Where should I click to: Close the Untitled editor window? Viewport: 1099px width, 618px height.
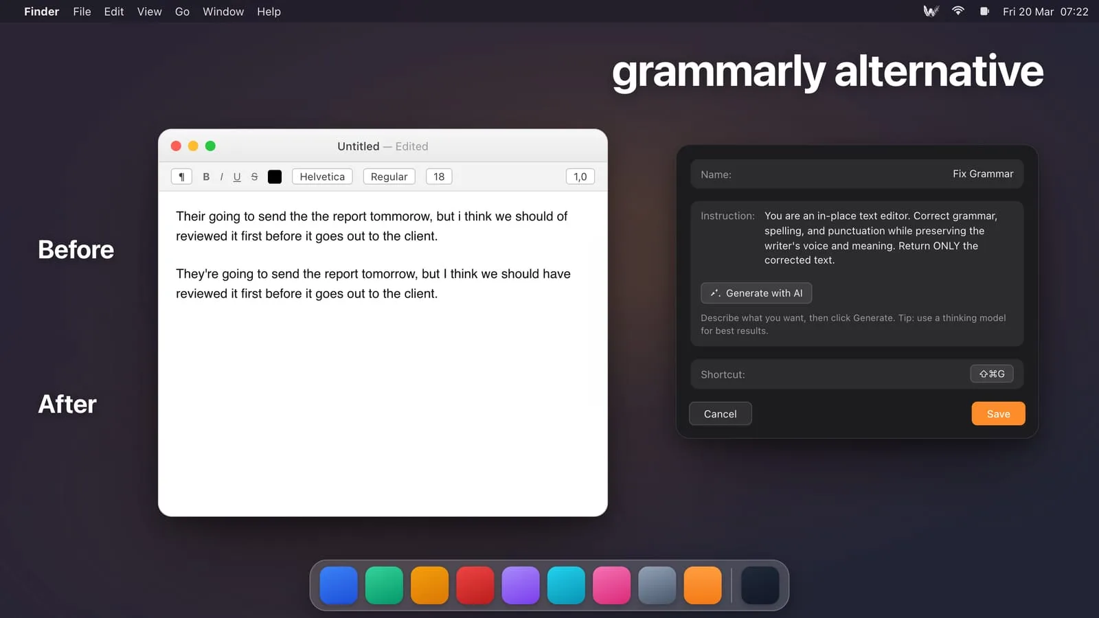(x=176, y=146)
